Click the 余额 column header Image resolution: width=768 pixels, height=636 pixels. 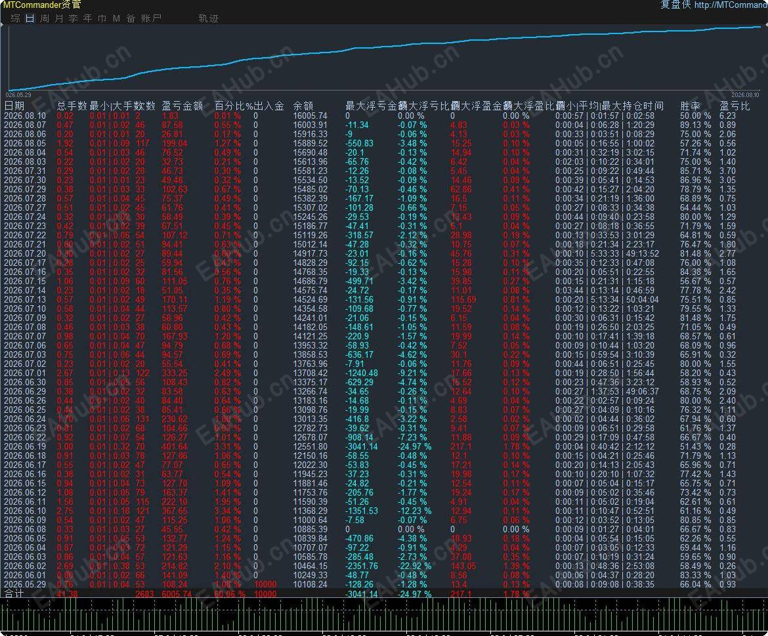(x=303, y=106)
